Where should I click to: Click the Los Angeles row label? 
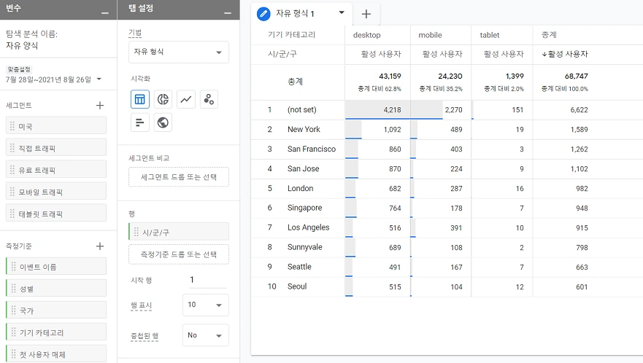tap(309, 227)
